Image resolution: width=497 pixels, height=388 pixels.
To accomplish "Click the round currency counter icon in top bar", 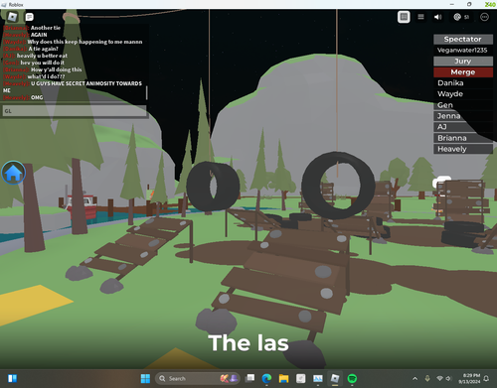I will coord(457,17).
